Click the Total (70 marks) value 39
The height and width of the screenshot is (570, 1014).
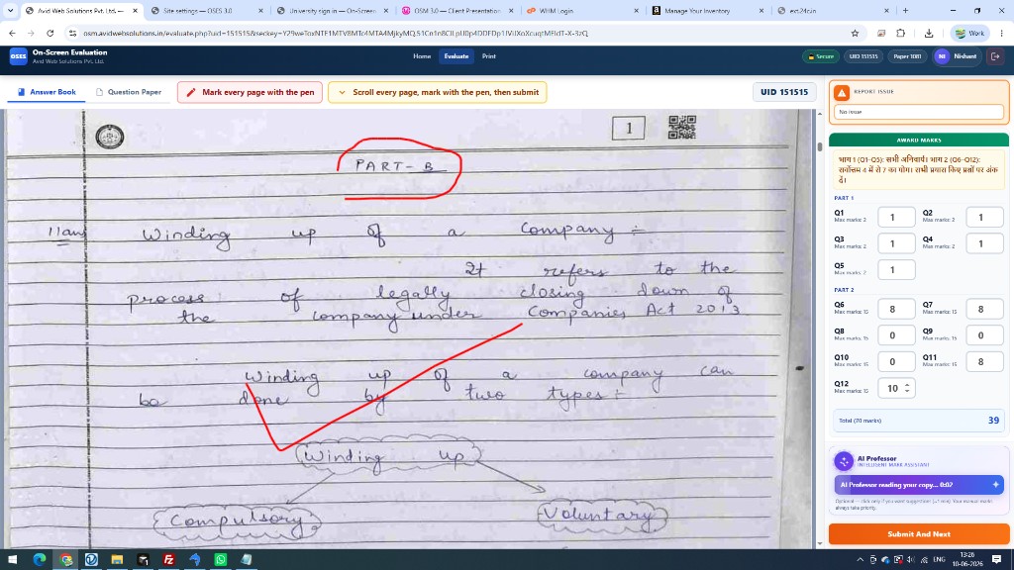click(x=993, y=421)
